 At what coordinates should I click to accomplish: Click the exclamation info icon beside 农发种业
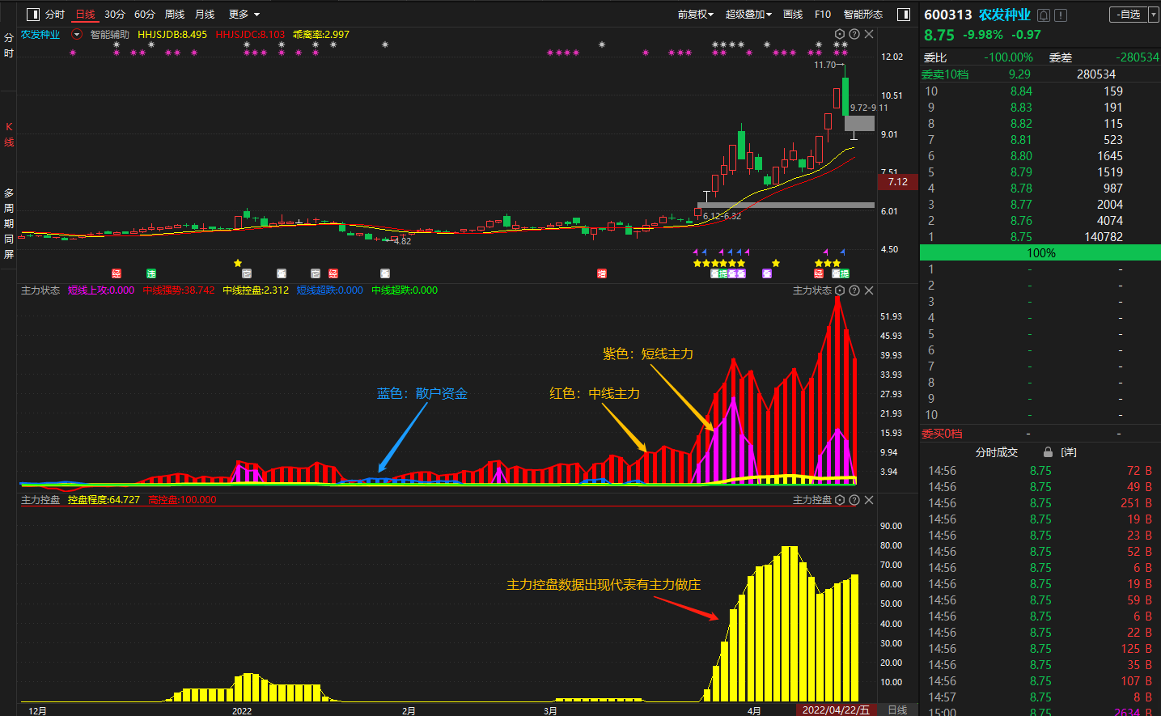[x=1061, y=15]
